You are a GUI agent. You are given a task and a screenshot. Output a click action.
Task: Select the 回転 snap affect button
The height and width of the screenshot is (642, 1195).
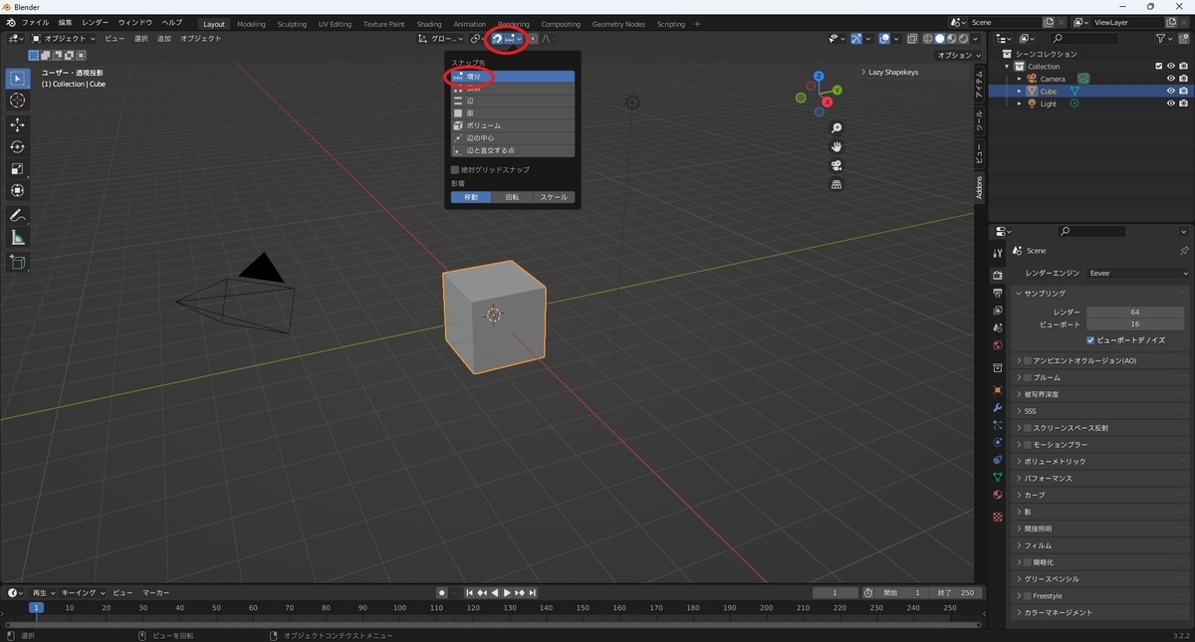[x=512, y=197]
